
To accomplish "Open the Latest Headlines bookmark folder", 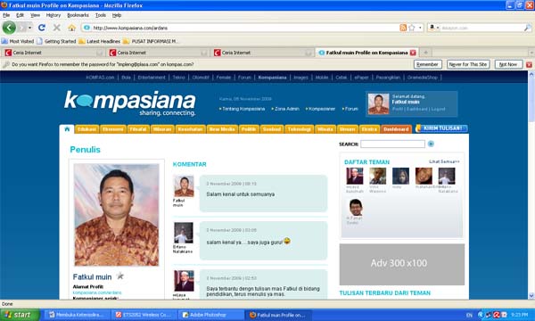I will (99, 41).
